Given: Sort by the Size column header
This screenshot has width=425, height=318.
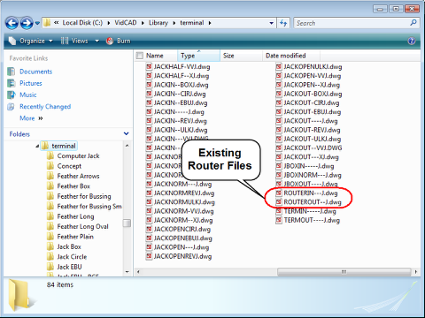Looking at the screenshot, I should tap(241, 56).
